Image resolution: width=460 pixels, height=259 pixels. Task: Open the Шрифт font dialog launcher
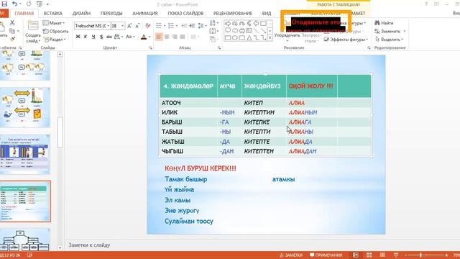[x=150, y=47]
